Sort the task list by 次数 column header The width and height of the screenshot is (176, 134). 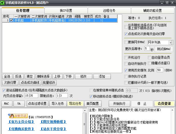coord(69,16)
